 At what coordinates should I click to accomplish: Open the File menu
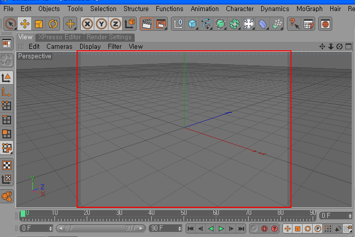tap(9, 9)
